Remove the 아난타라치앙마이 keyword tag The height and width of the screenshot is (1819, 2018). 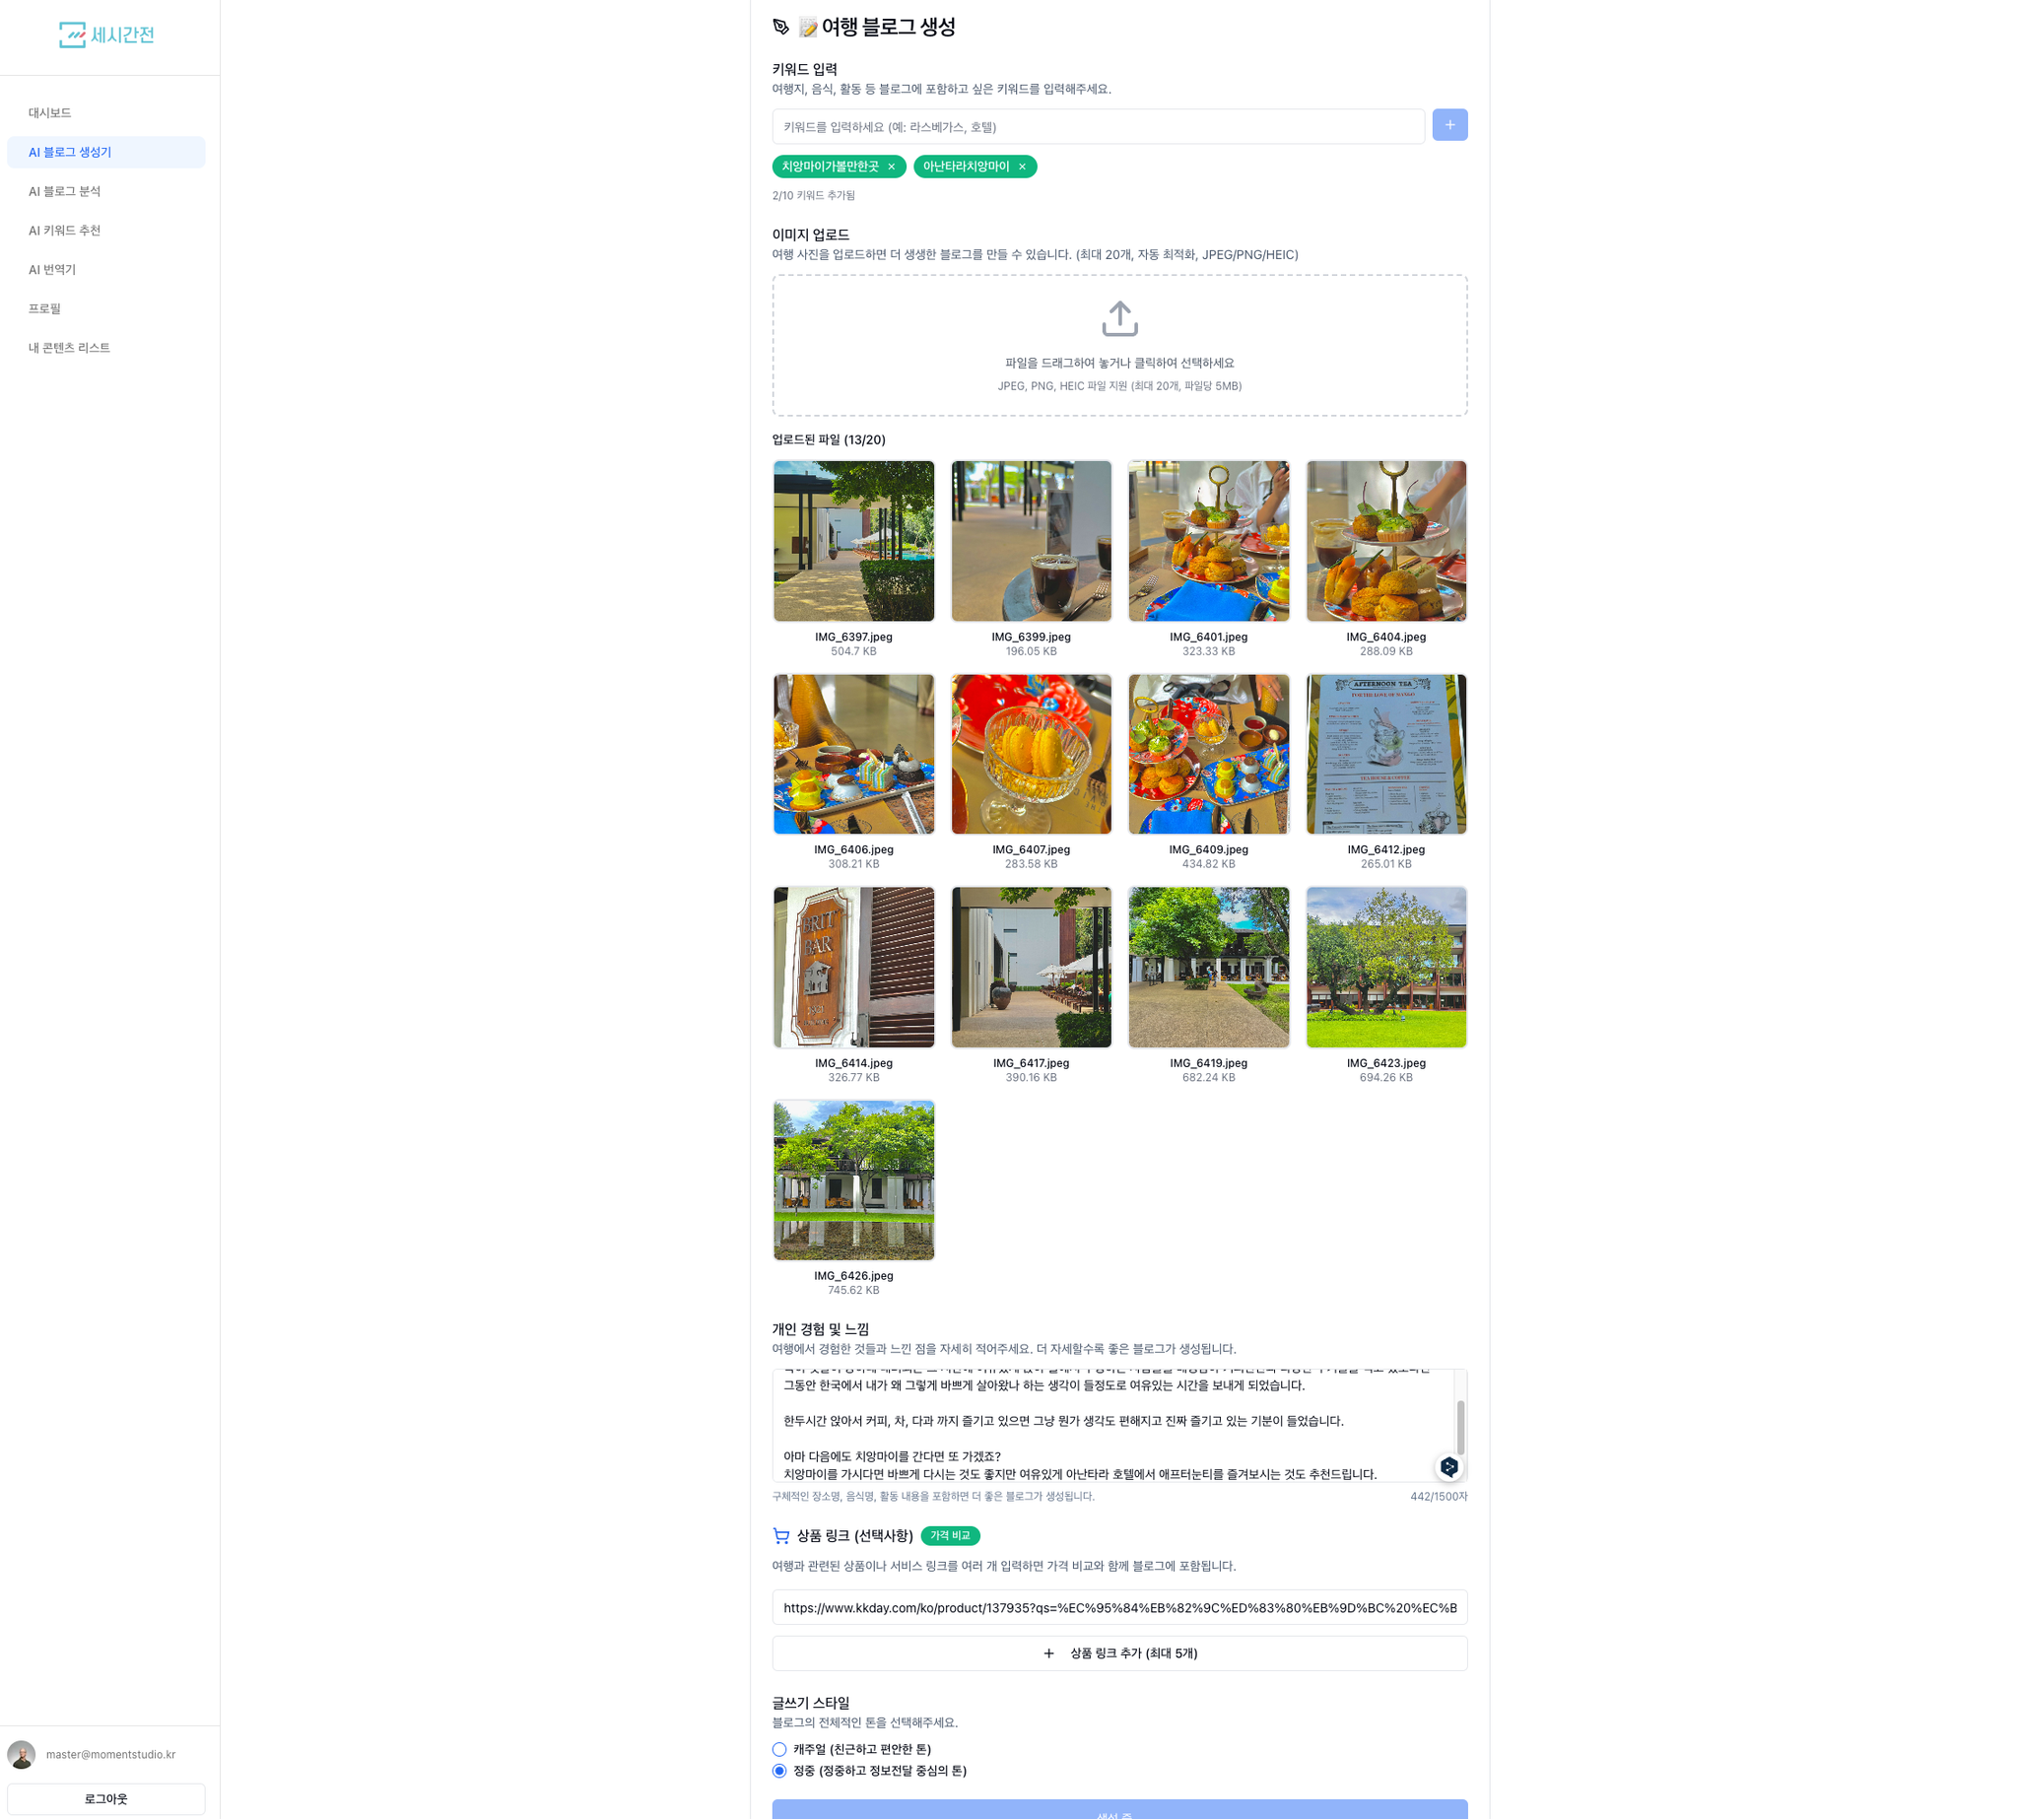click(x=1022, y=167)
